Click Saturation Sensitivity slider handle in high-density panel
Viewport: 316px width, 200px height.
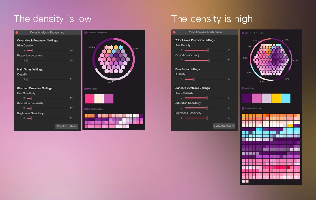[207, 108]
